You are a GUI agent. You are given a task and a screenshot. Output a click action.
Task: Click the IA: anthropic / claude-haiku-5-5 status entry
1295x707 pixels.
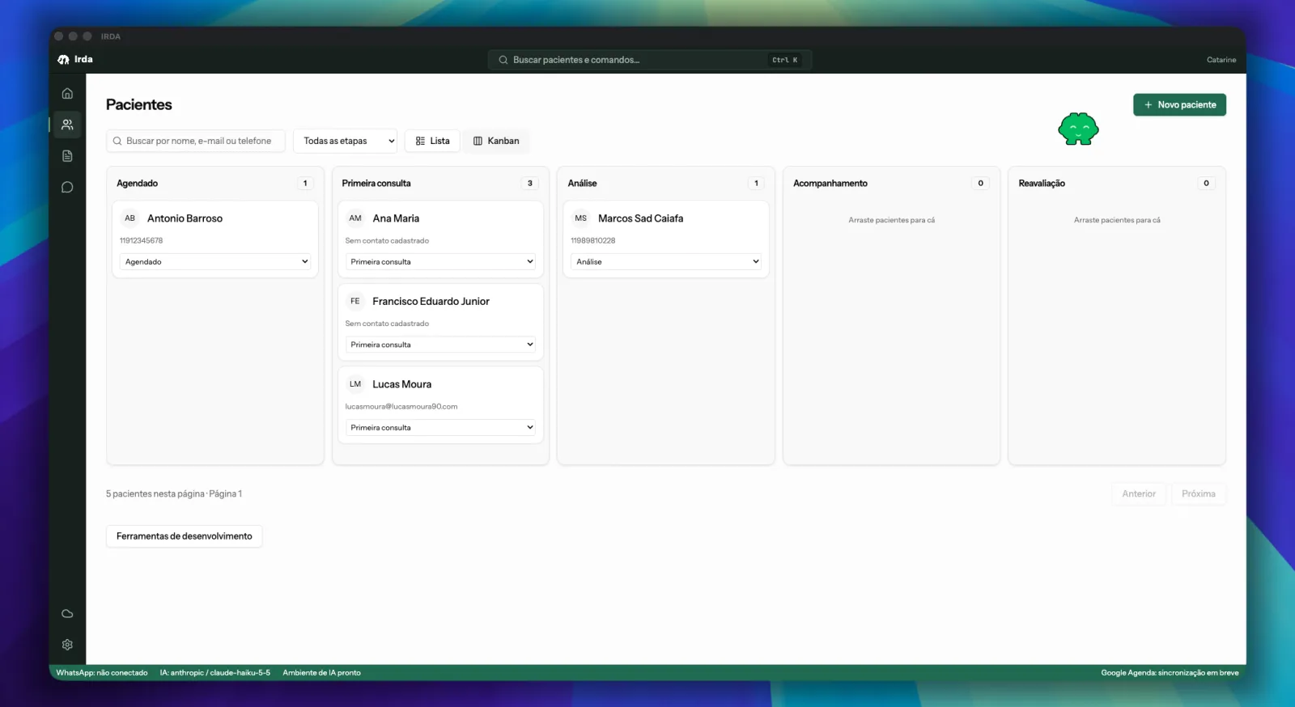215,673
